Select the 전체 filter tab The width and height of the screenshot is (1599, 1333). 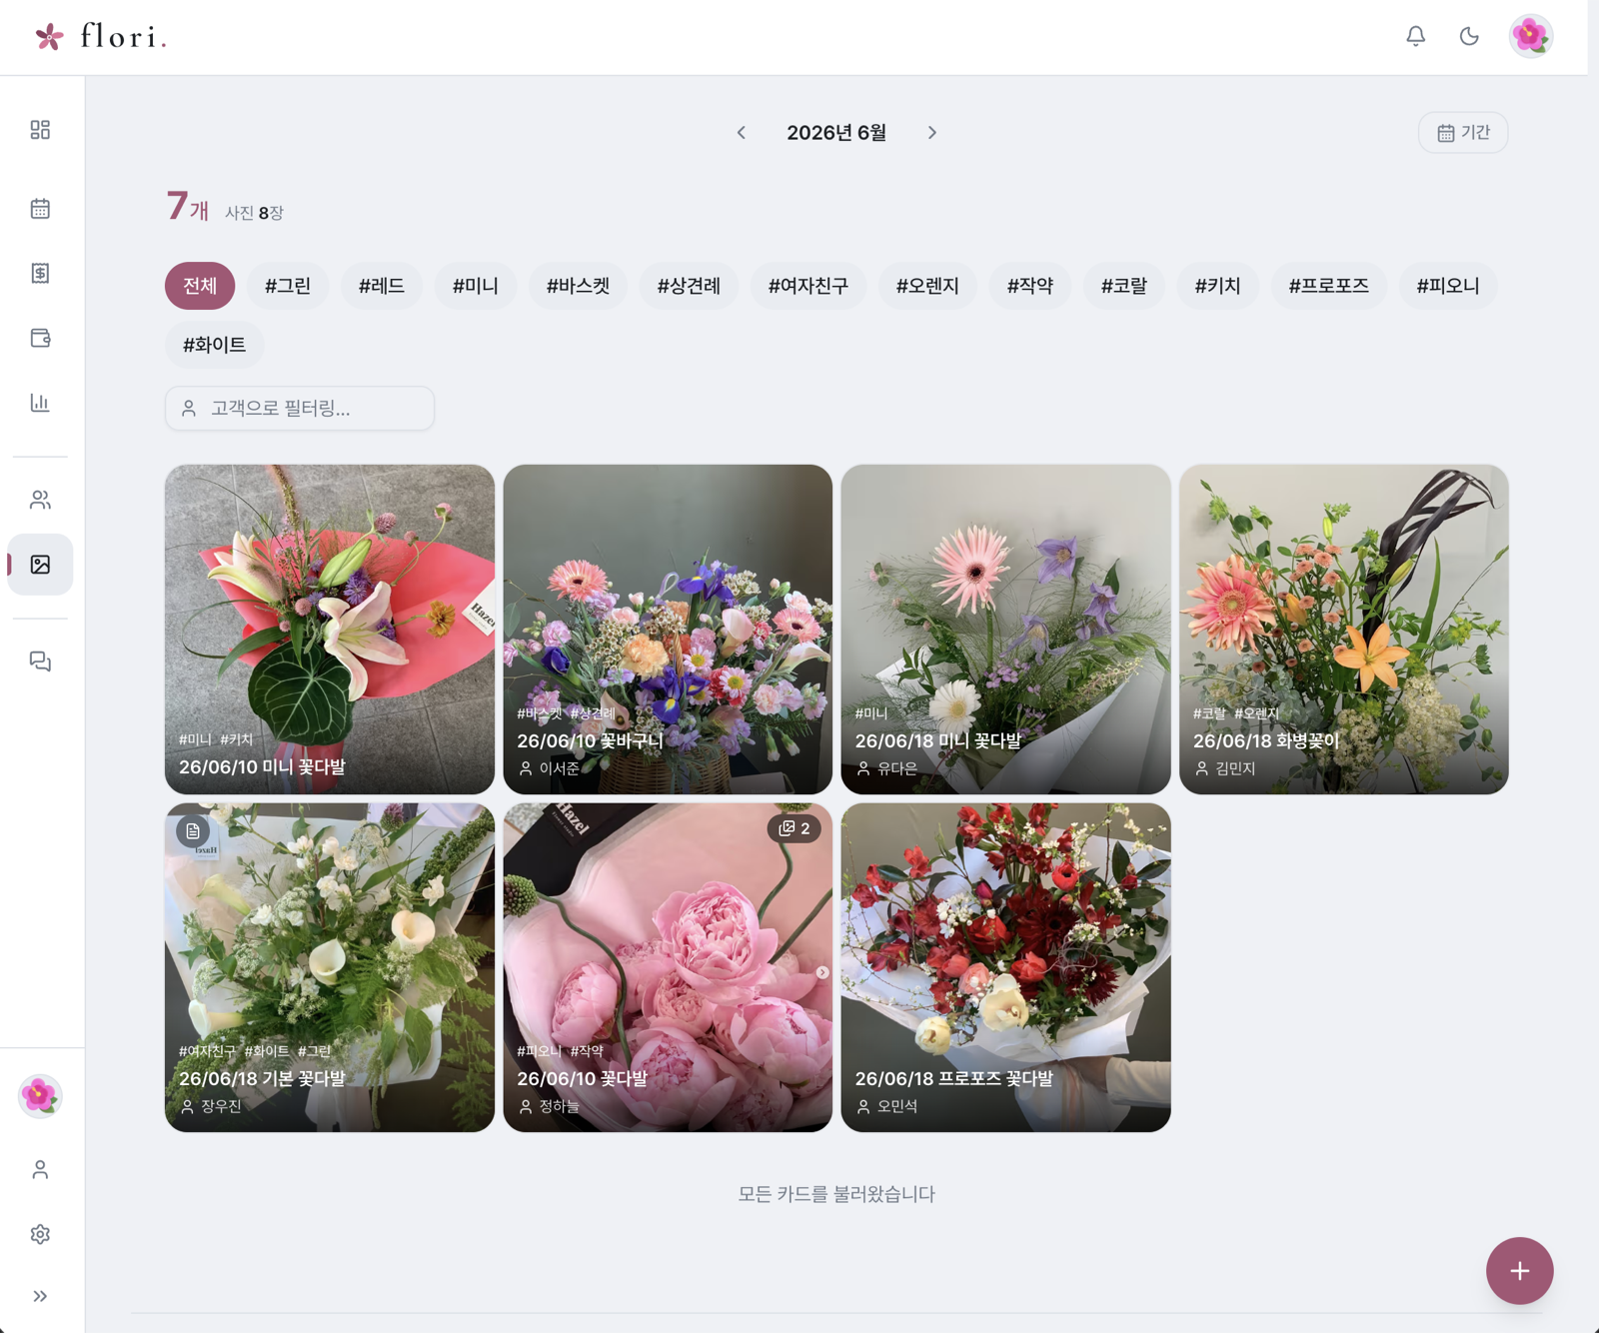[x=200, y=286]
